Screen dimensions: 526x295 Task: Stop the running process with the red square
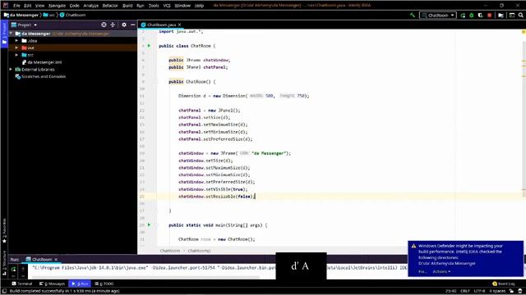(x=490, y=15)
